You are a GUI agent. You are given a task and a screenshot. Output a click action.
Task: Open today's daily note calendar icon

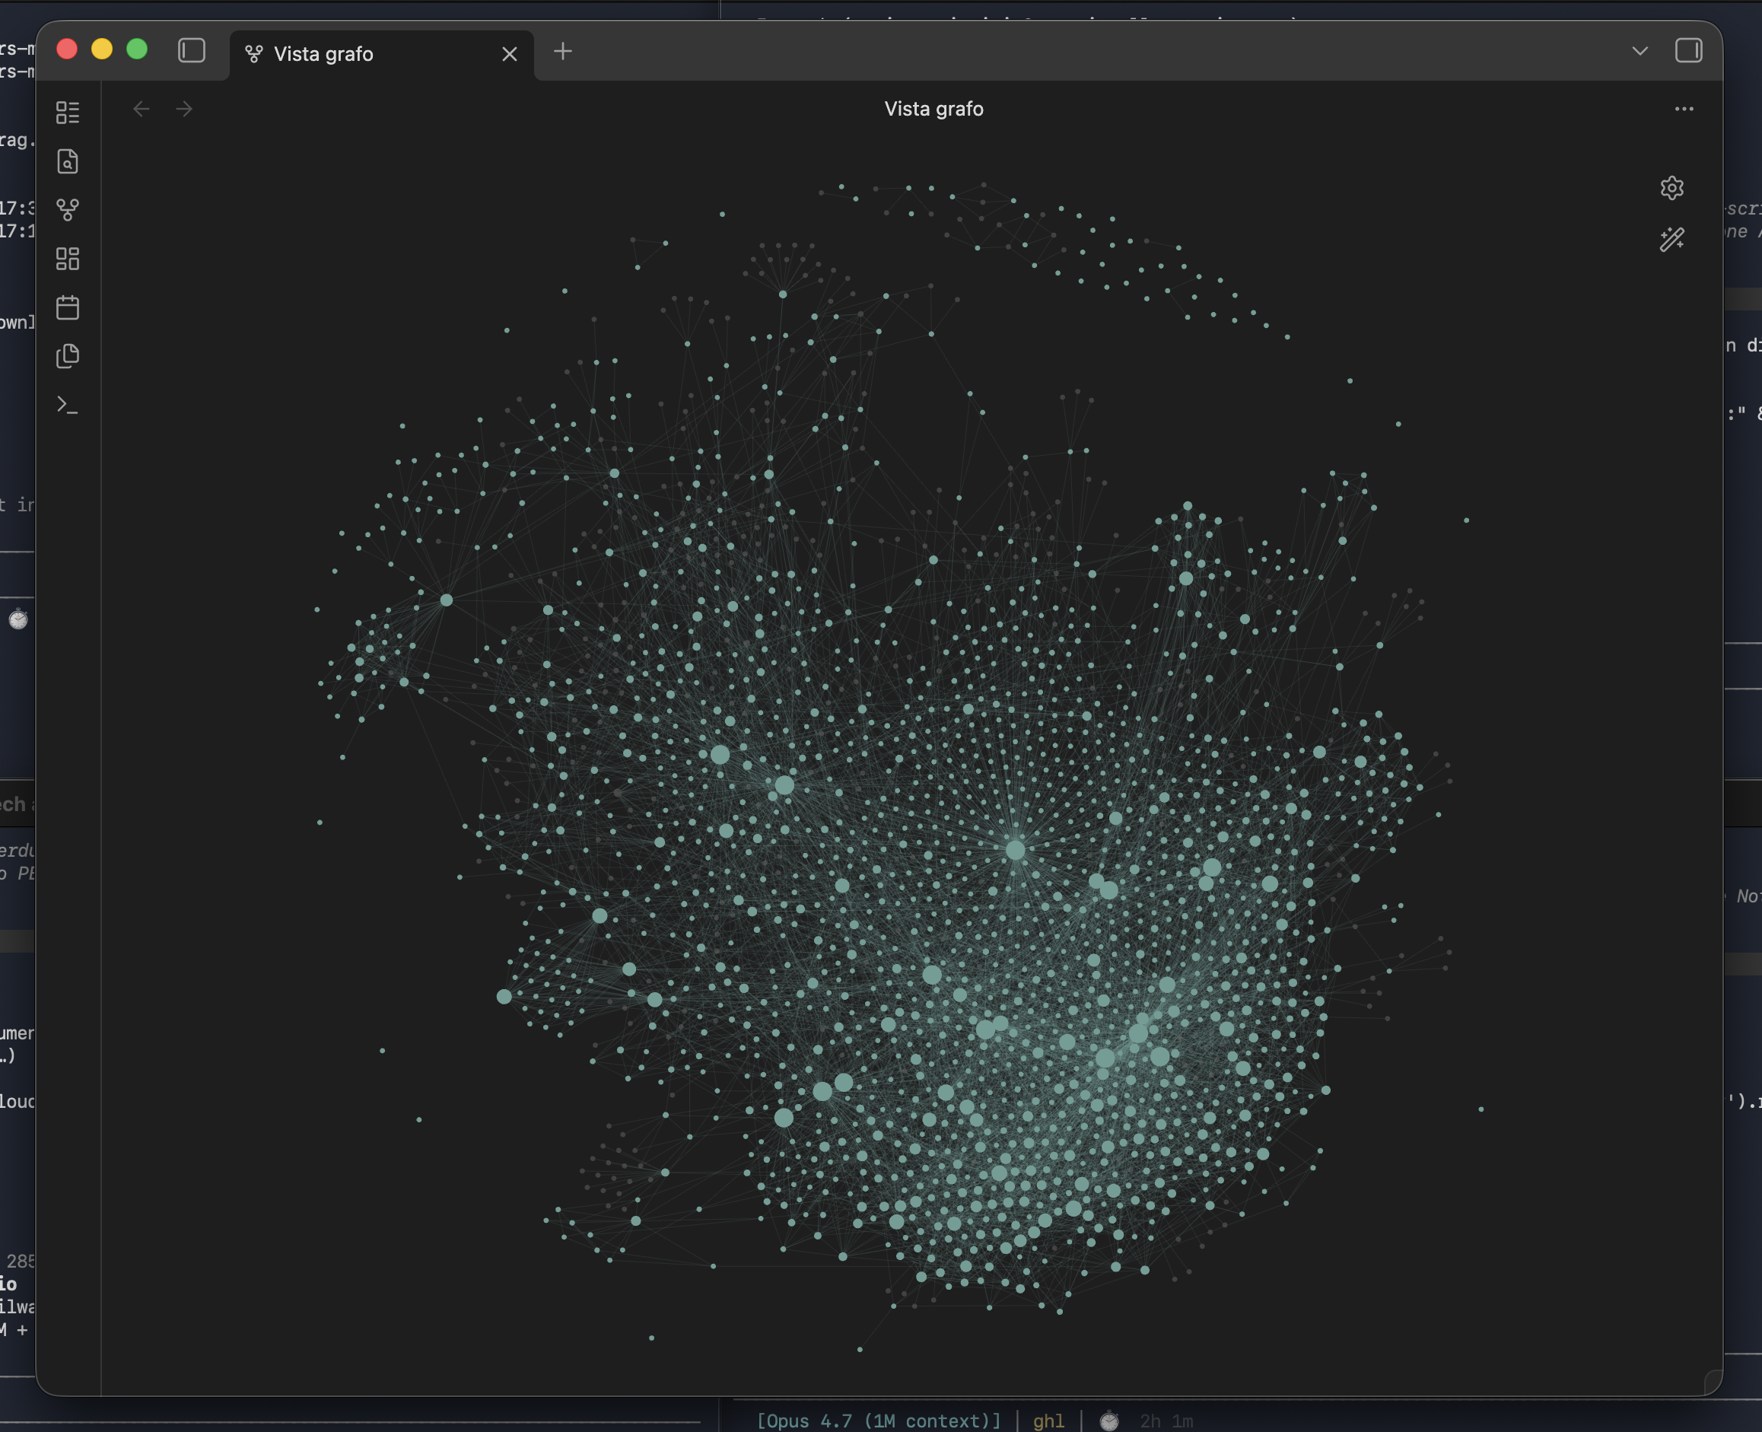(68, 307)
